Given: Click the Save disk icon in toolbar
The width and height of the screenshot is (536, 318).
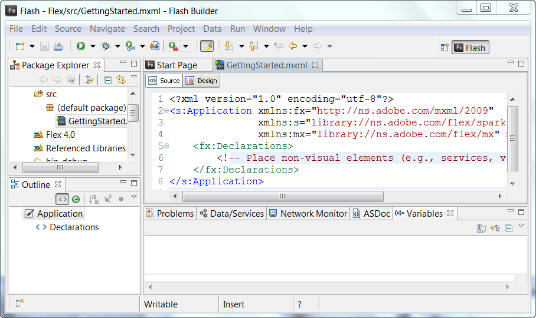Looking at the screenshot, I should [x=44, y=46].
